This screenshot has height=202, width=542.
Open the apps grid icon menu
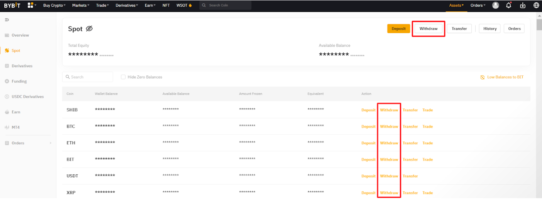[x=30, y=5]
